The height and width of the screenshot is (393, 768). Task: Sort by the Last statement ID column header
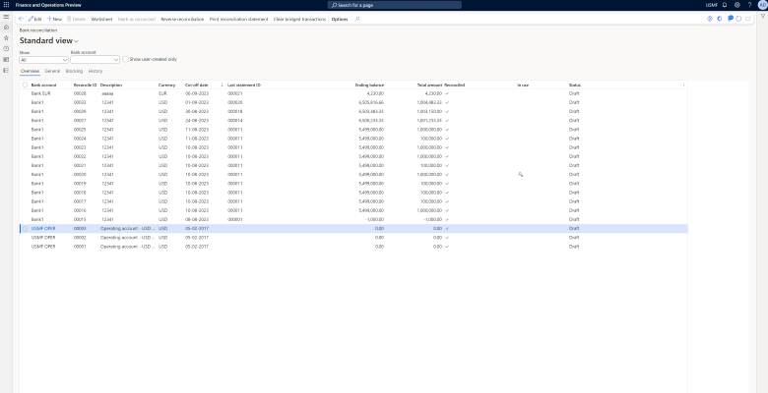click(244, 85)
